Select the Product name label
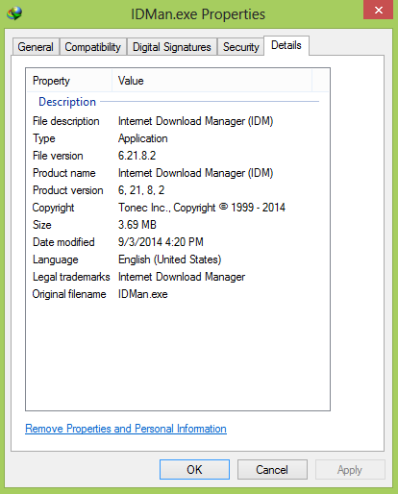Viewport: 398px width, 494px height. point(64,173)
